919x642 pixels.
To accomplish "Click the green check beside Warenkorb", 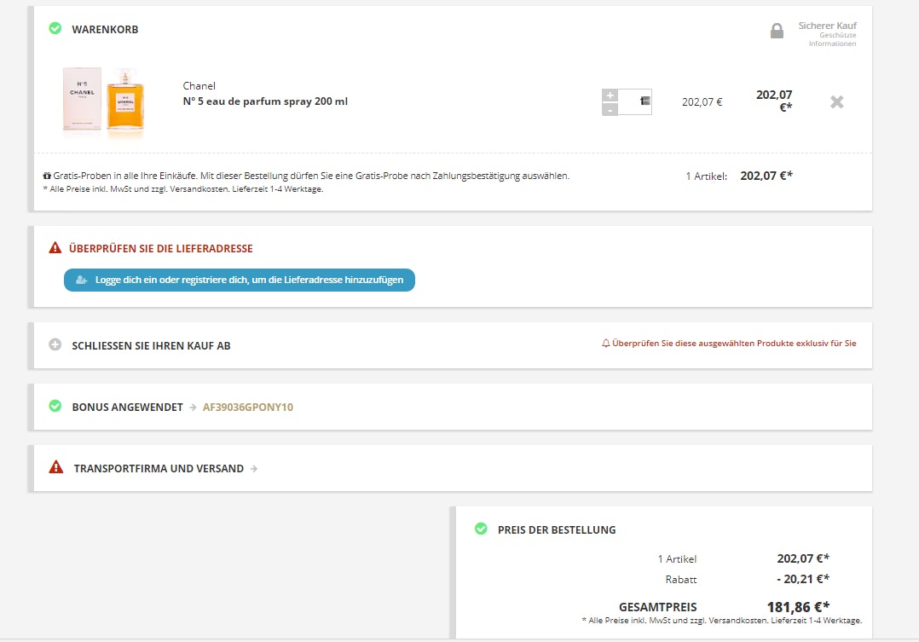I will click(x=55, y=29).
